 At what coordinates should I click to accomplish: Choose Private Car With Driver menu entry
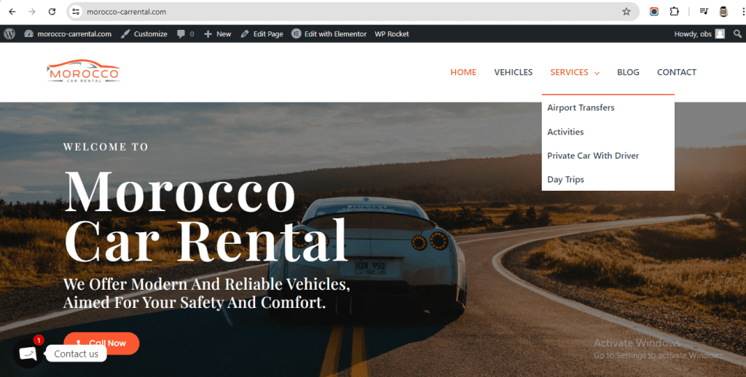click(593, 156)
